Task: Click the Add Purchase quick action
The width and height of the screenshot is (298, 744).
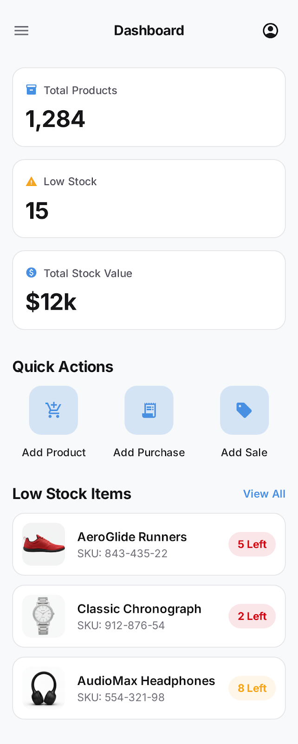Action: [149, 421]
